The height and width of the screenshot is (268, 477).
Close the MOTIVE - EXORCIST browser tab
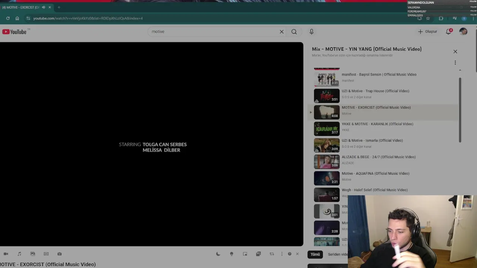click(50, 7)
